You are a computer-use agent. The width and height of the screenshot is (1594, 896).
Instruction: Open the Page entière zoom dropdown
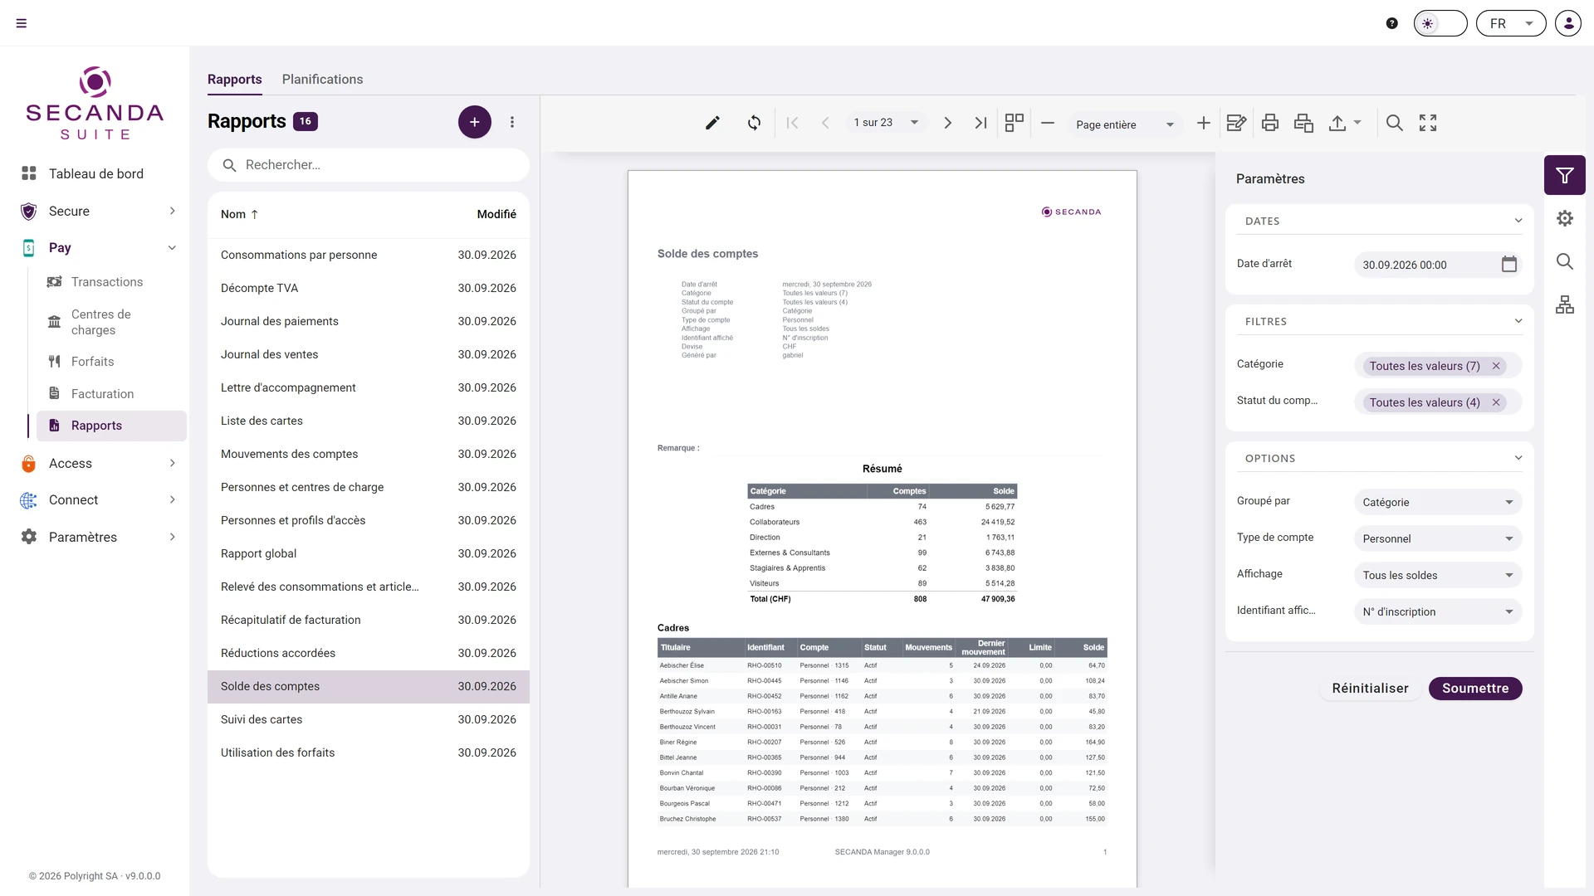pyautogui.click(x=1125, y=124)
